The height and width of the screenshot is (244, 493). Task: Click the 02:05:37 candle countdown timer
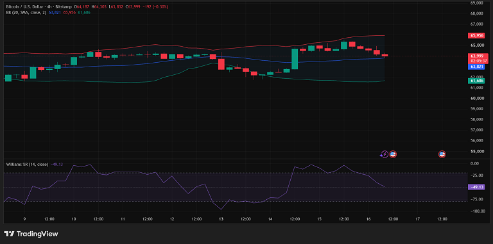478,61
